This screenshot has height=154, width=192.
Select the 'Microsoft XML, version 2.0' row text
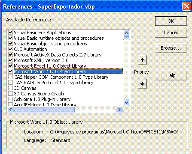(x=41, y=60)
